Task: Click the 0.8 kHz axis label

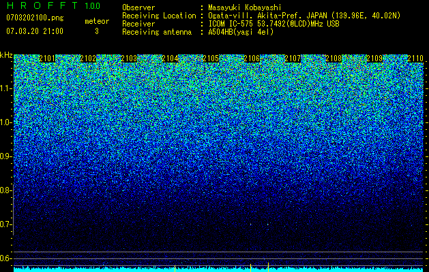Action: (5, 190)
